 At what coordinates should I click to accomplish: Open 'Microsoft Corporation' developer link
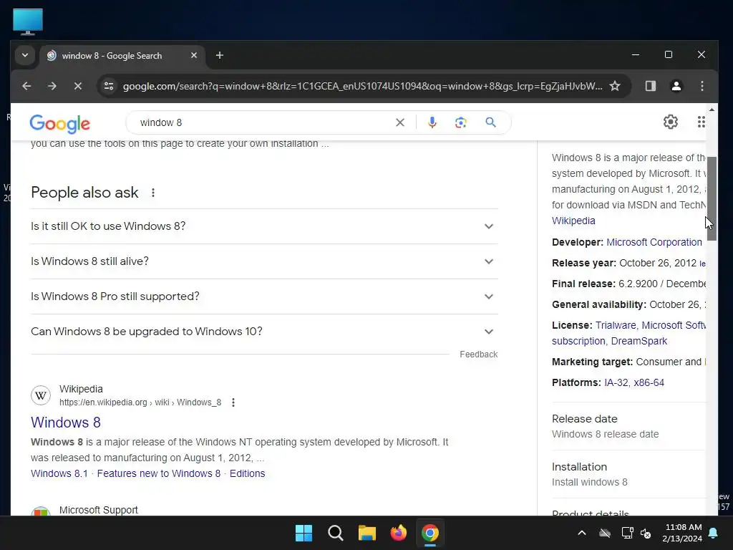[x=654, y=242]
